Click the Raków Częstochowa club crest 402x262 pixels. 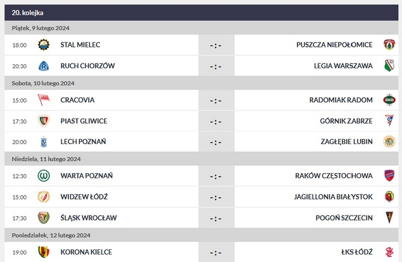click(x=389, y=176)
